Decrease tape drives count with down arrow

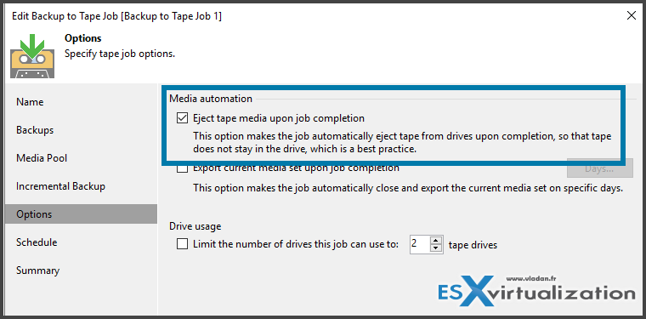point(435,248)
